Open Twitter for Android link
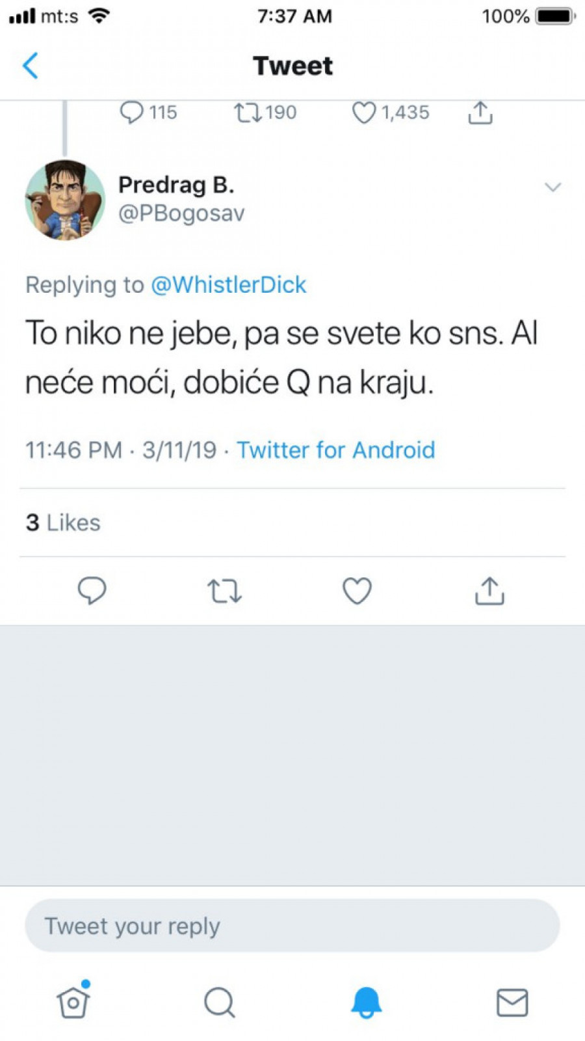Screen dimensions: 585x1041 335,450
